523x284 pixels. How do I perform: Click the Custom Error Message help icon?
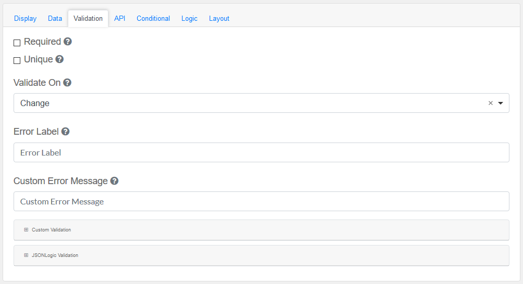coord(114,181)
